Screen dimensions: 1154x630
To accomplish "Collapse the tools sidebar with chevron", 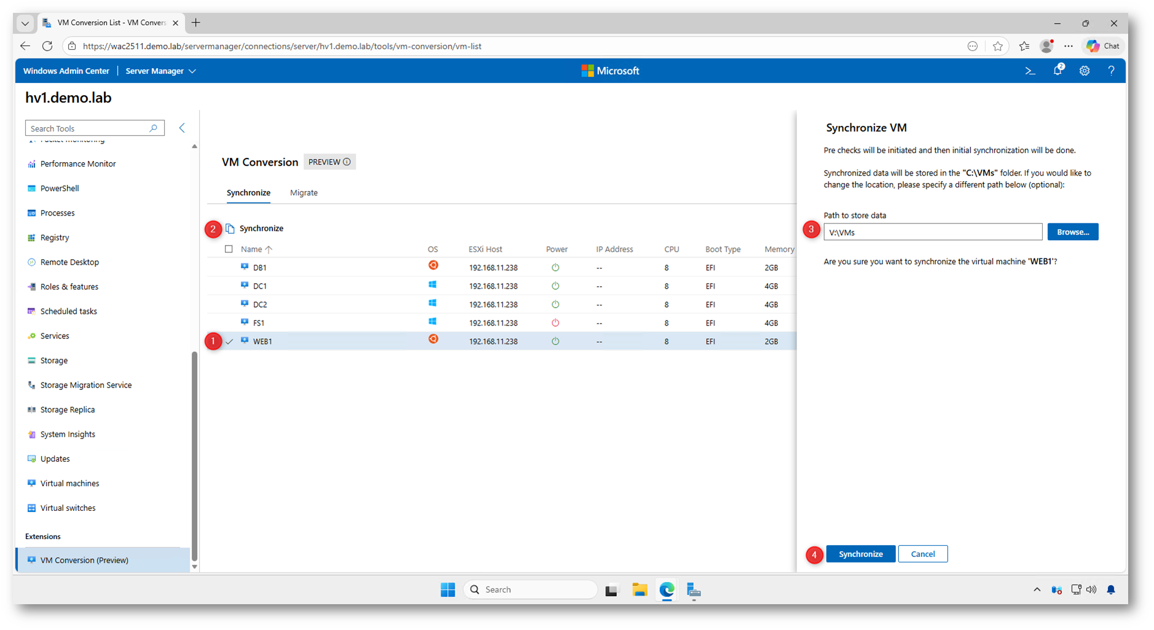I will point(182,128).
